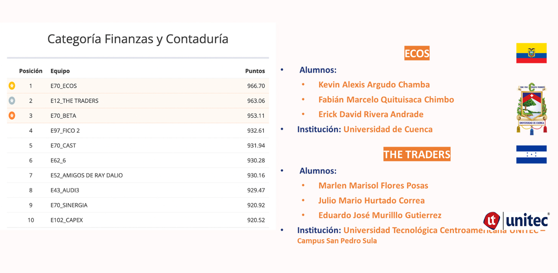Screen dimensions: 558x273
Task: Click the gold medal icon for position 1
Action: click(x=12, y=86)
